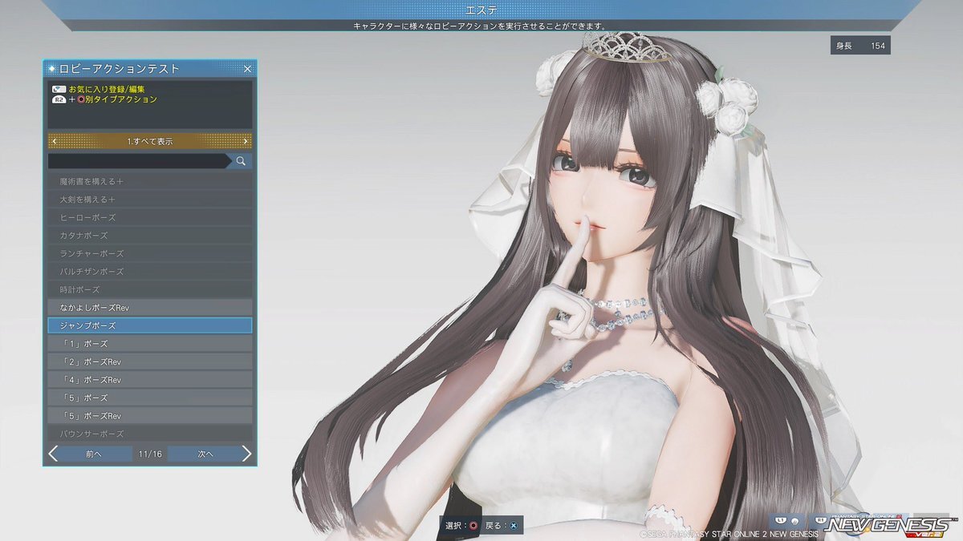Select 時計ポーズ from the list

coord(150,289)
